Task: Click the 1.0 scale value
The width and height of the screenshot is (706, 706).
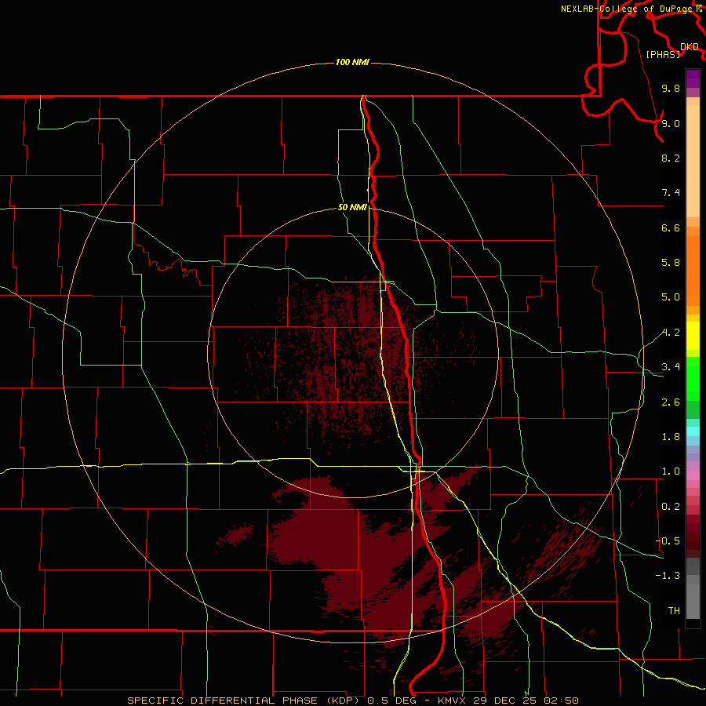Action: coord(671,471)
